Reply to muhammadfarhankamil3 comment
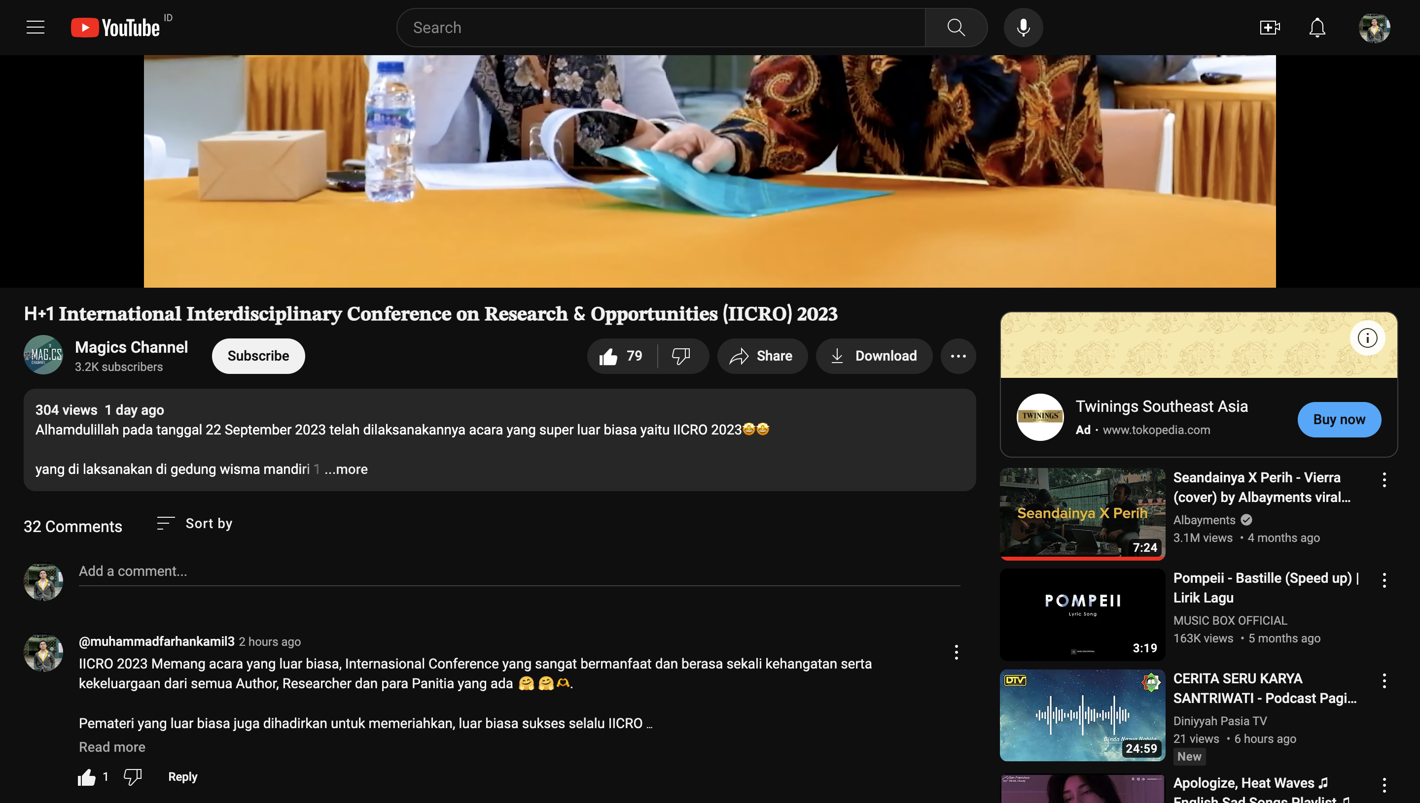 (x=182, y=777)
